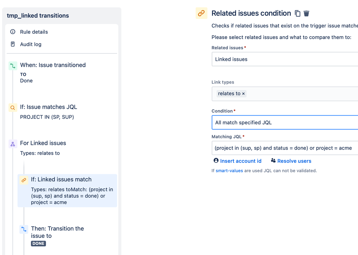This screenshot has width=358, height=255.
Task: Click the large orange Related issues condition icon
Action: click(201, 13)
